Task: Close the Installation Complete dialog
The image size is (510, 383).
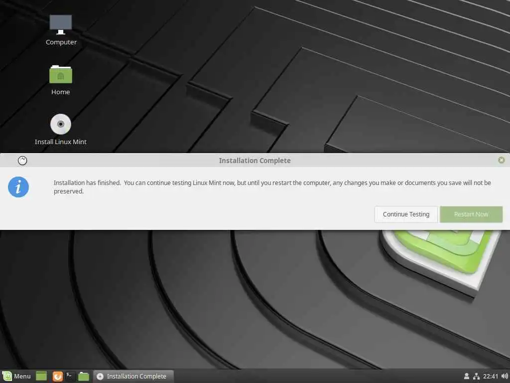Action: tap(501, 160)
